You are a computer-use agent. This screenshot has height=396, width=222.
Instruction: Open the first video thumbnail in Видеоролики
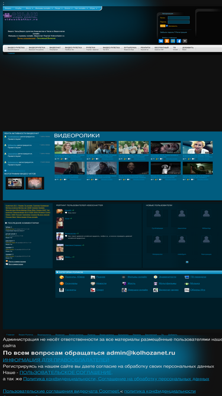(x=69, y=147)
